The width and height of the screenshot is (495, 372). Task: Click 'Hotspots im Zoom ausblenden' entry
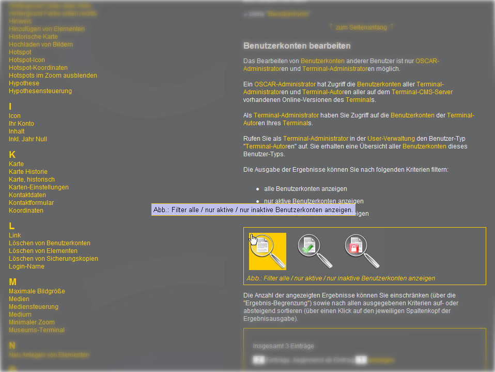coord(53,76)
